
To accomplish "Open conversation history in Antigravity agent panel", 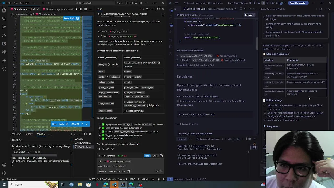I will click(321, 9).
